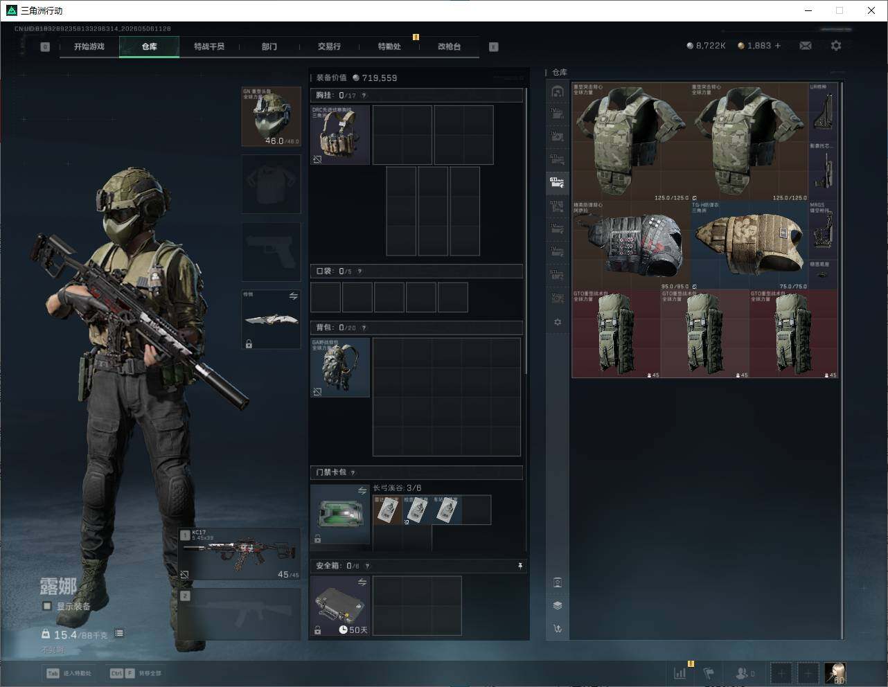Click the left arrow beside 开始游戏 tab

(x=45, y=47)
